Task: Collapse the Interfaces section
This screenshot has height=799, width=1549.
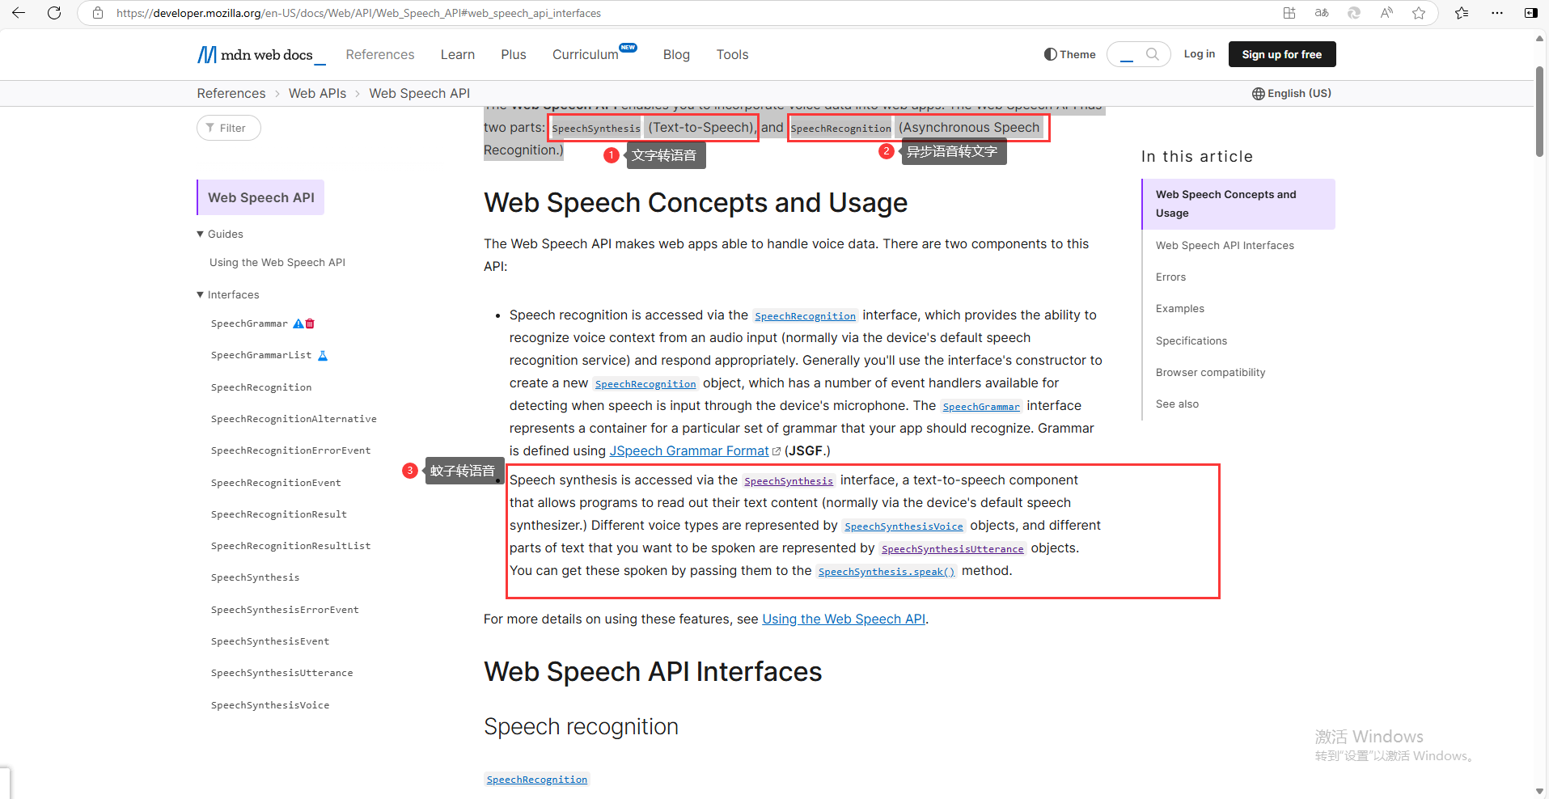Action: pos(228,294)
